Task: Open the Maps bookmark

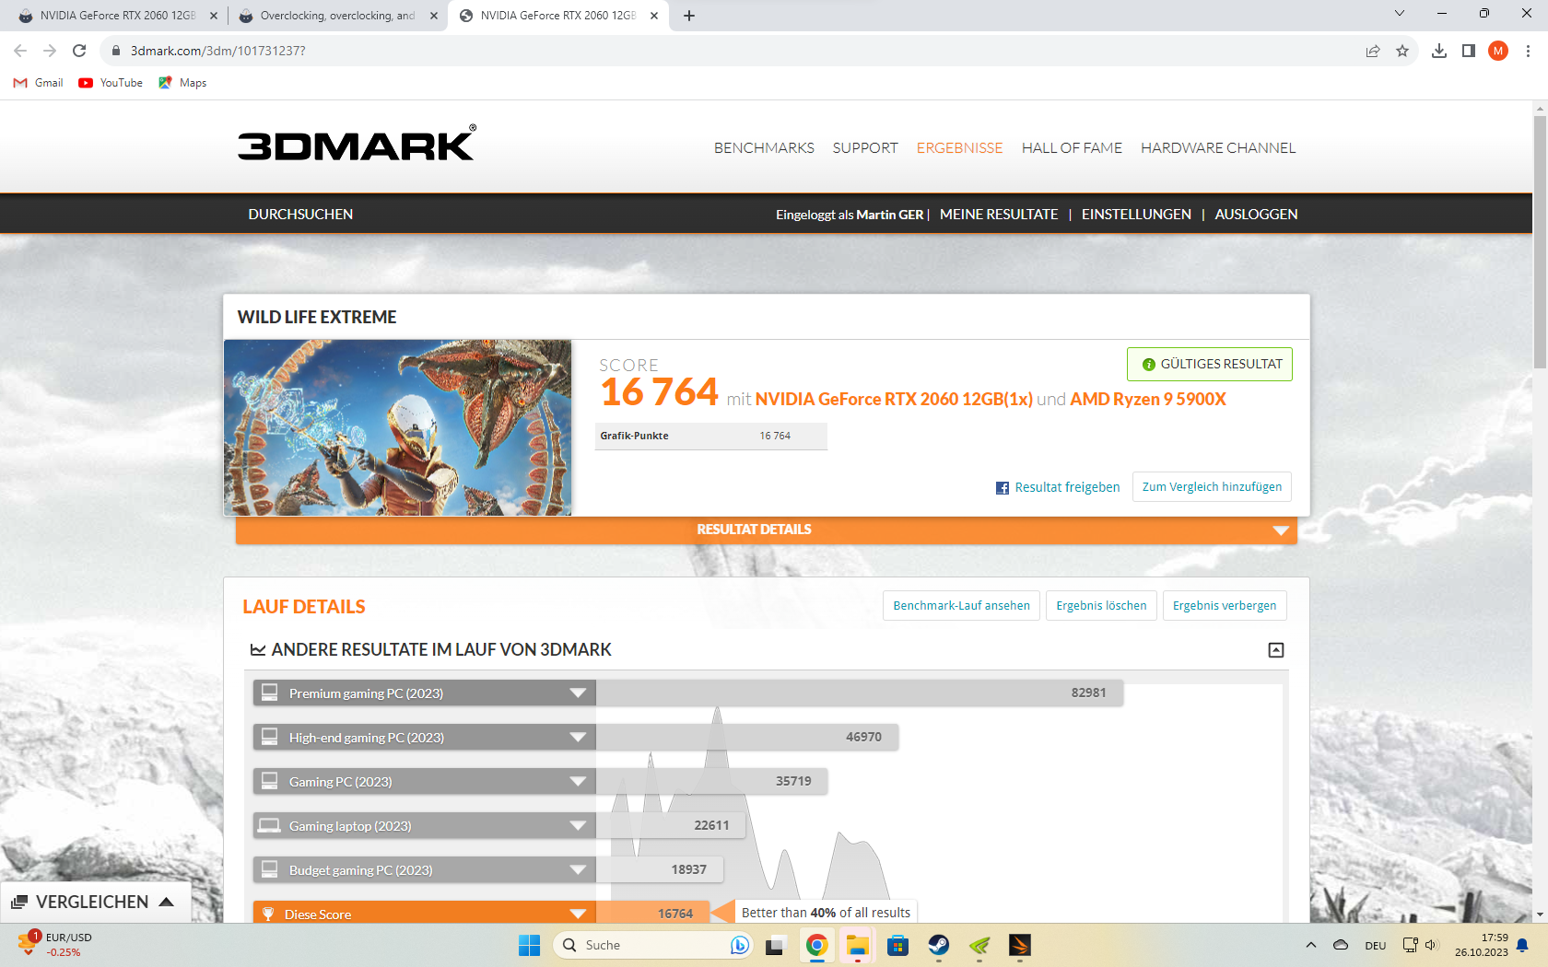Action: (182, 83)
